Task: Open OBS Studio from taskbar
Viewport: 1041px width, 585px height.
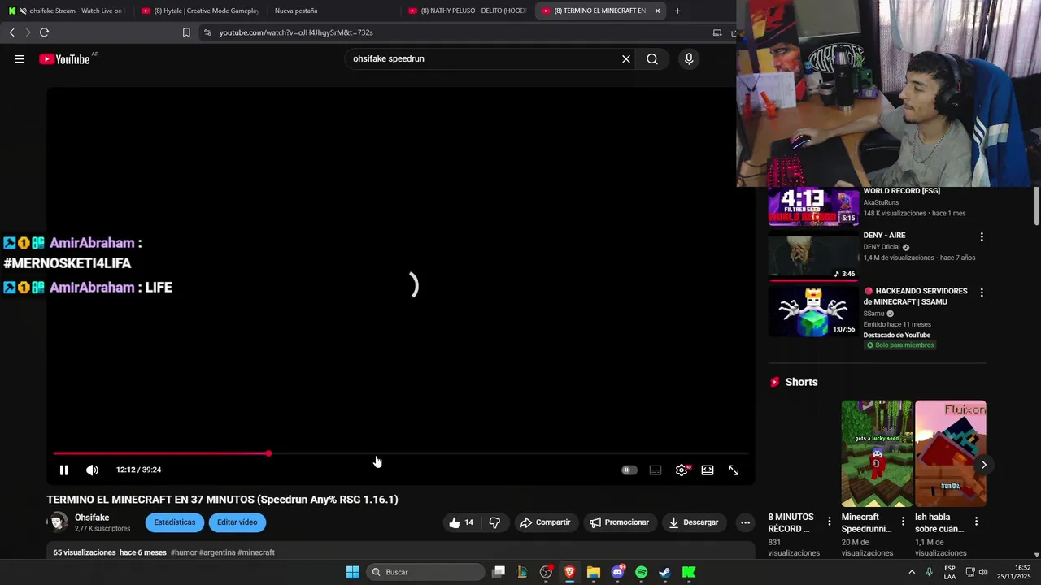Action: 546,572
